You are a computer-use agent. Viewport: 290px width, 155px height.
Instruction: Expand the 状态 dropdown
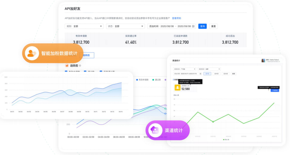125,26
